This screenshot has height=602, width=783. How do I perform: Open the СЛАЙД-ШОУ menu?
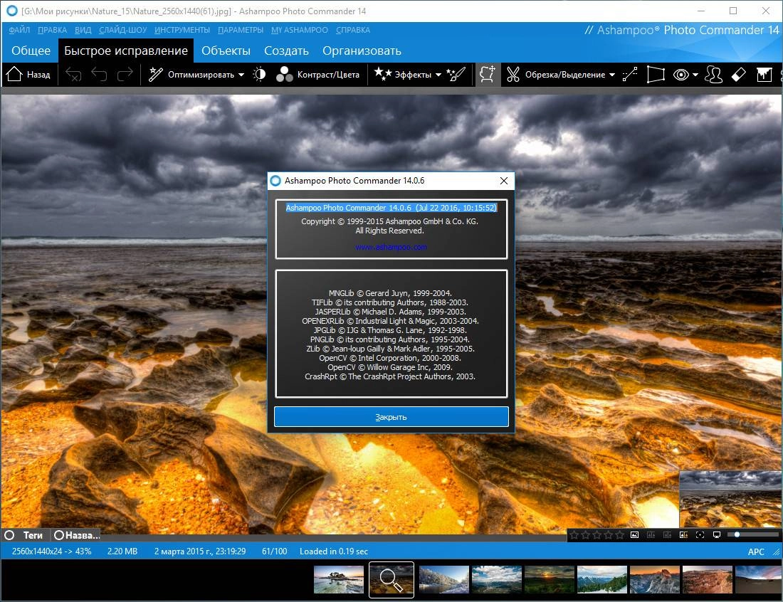(123, 30)
